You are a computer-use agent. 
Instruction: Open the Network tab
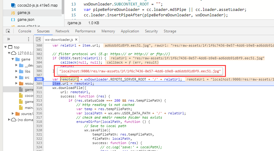coord(62,31)
